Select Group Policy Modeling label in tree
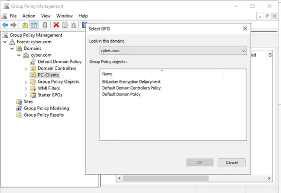 click(x=46, y=108)
